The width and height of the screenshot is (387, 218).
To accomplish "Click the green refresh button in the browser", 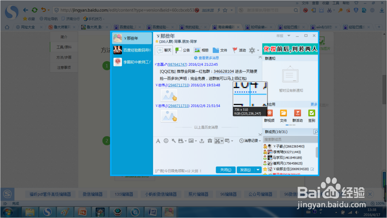I will click(x=34, y=10).
